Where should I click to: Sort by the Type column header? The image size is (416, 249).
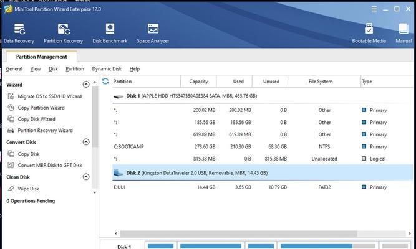coord(387,82)
